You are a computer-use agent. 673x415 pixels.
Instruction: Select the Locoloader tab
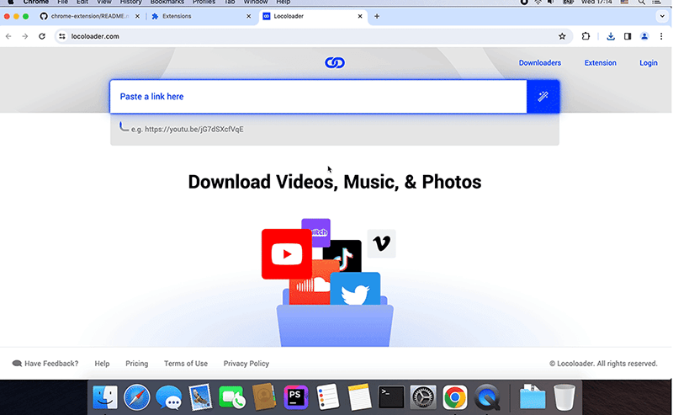tap(311, 16)
